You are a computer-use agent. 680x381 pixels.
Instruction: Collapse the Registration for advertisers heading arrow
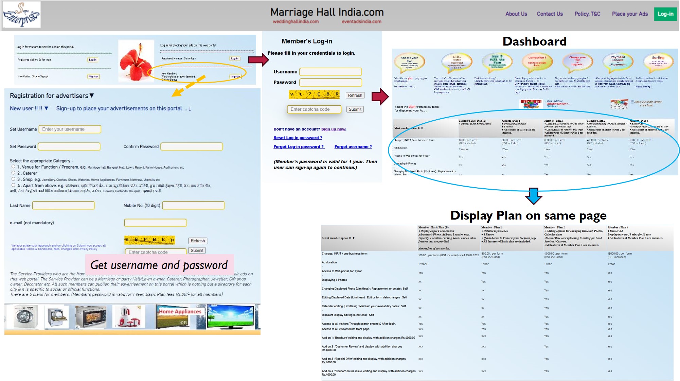[92, 96]
